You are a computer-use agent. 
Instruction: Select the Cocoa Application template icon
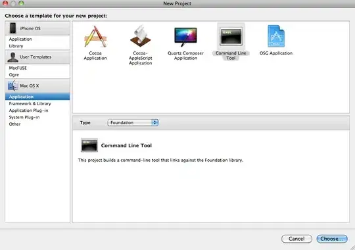[x=95, y=36]
